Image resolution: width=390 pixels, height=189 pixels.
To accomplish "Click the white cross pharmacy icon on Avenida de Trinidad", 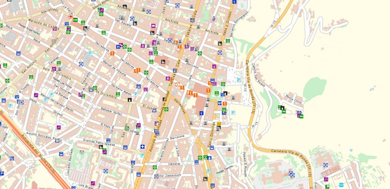I will pos(142,147).
